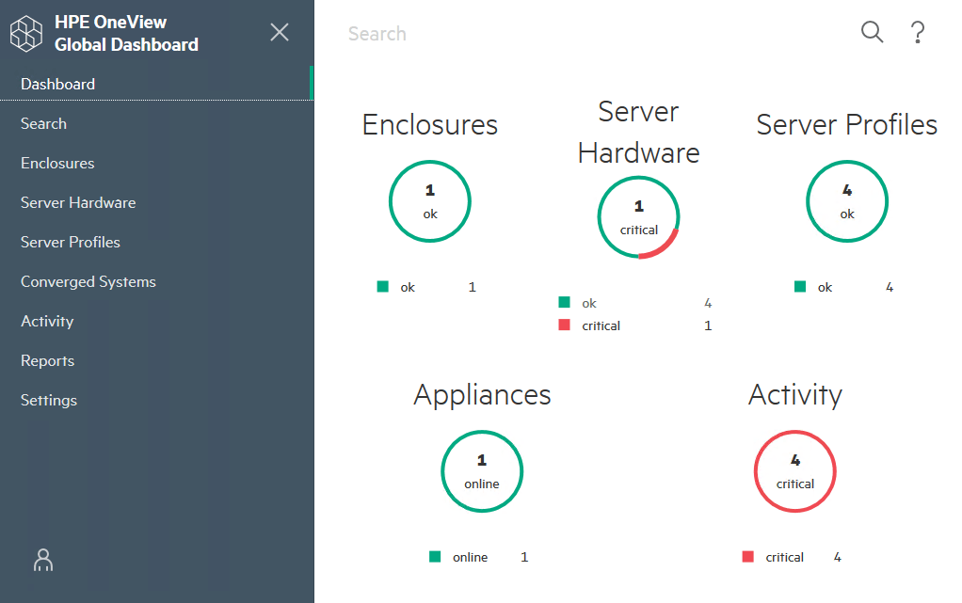Click red critical swatch under Server Hardware

click(565, 325)
